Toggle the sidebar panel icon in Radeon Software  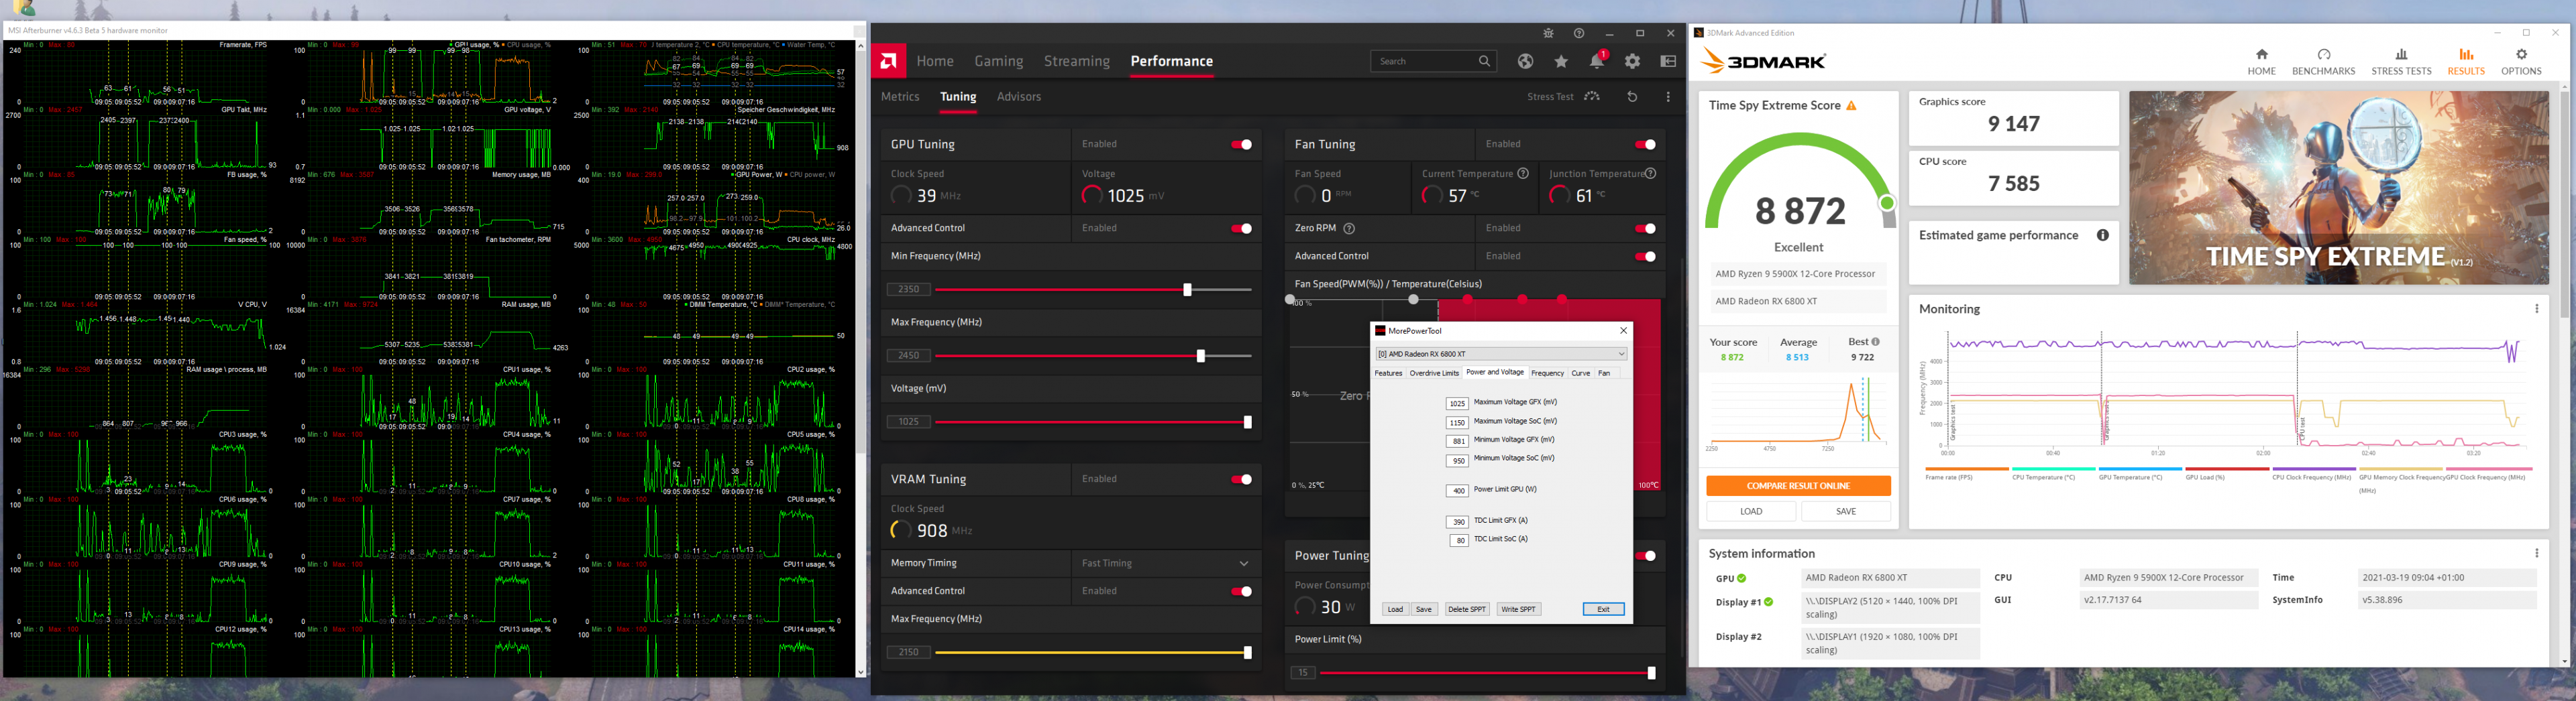pos(1668,61)
